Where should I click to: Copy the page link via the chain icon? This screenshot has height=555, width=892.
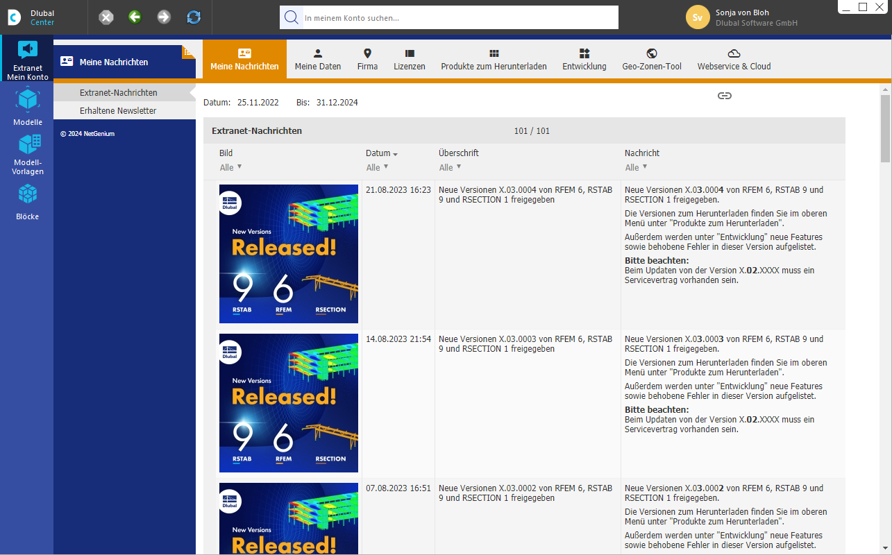point(725,96)
